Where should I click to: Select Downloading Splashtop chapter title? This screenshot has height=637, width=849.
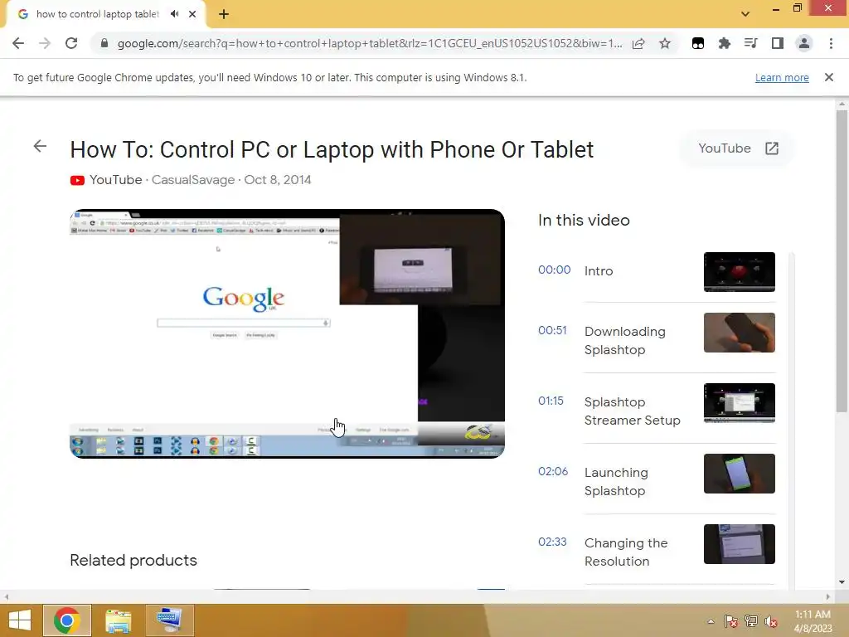(x=625, y=341)
